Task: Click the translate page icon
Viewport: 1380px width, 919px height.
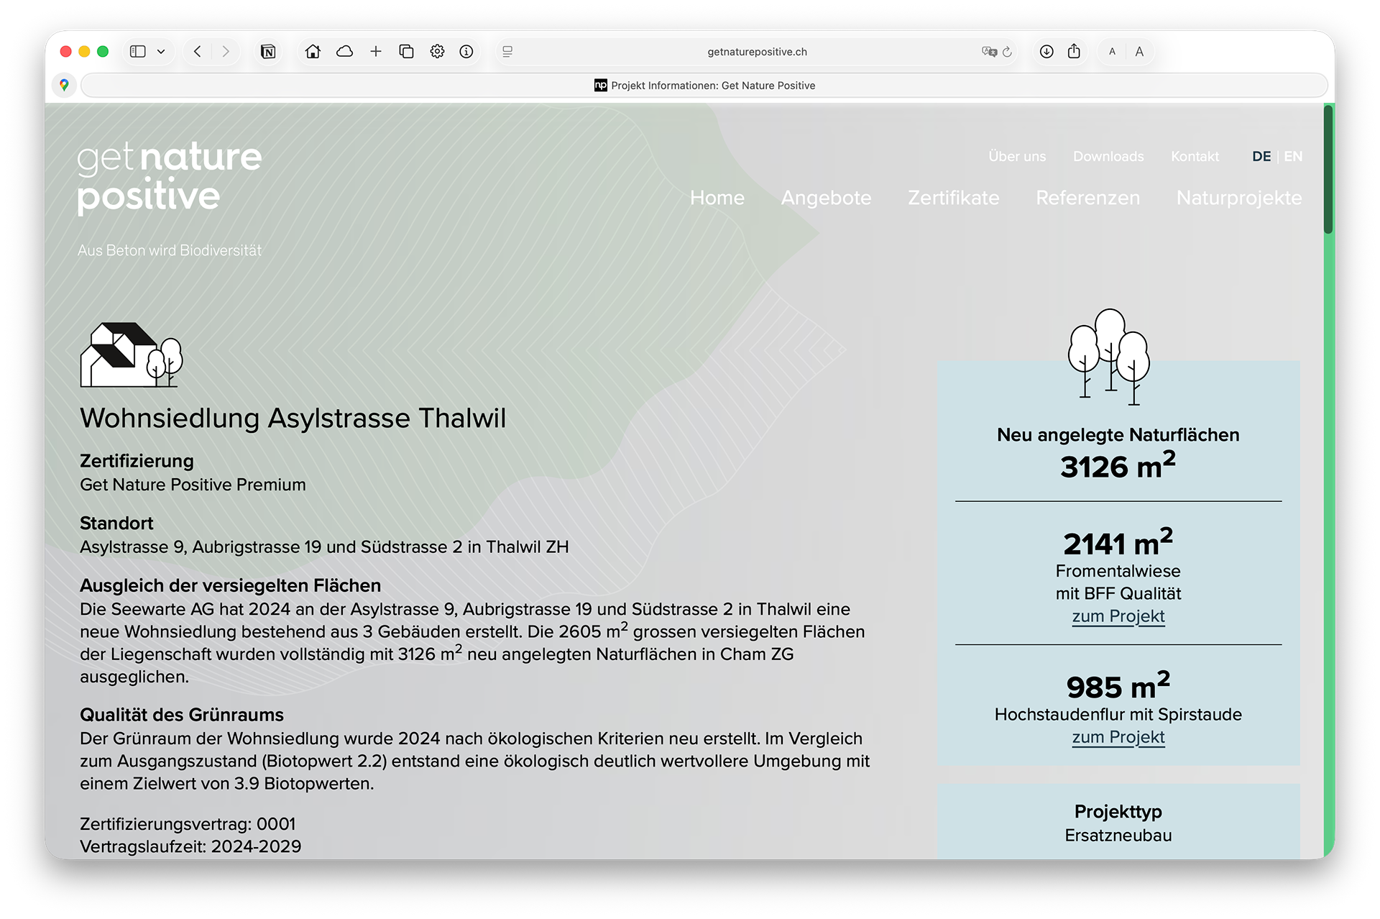Action: (x=989, y=51)
